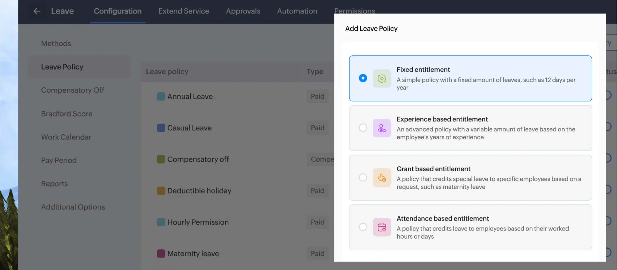Select the Fixed entitlement radio button
This screenshot has height=270, width=617.
(x=363, y=78)
